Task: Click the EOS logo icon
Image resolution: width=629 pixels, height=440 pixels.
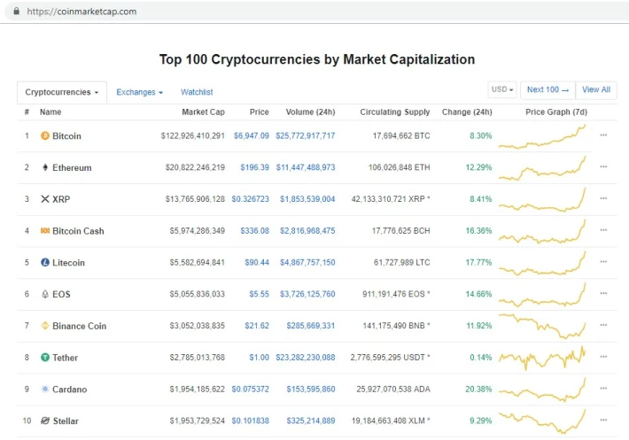Action: (x=45, y=294)
